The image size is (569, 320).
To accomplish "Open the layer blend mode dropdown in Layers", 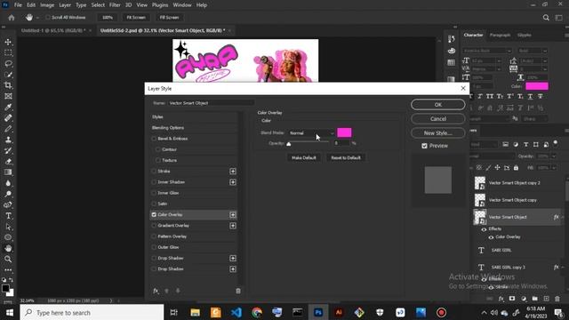I will pos(491,156).
